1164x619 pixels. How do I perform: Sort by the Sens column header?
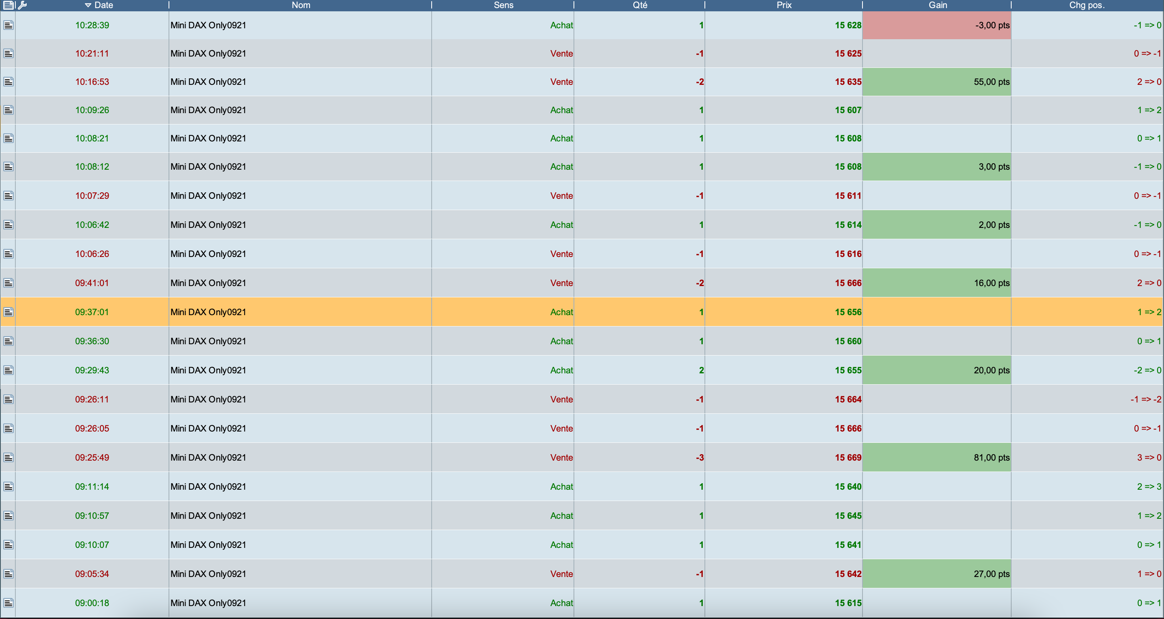coord(503,5)
